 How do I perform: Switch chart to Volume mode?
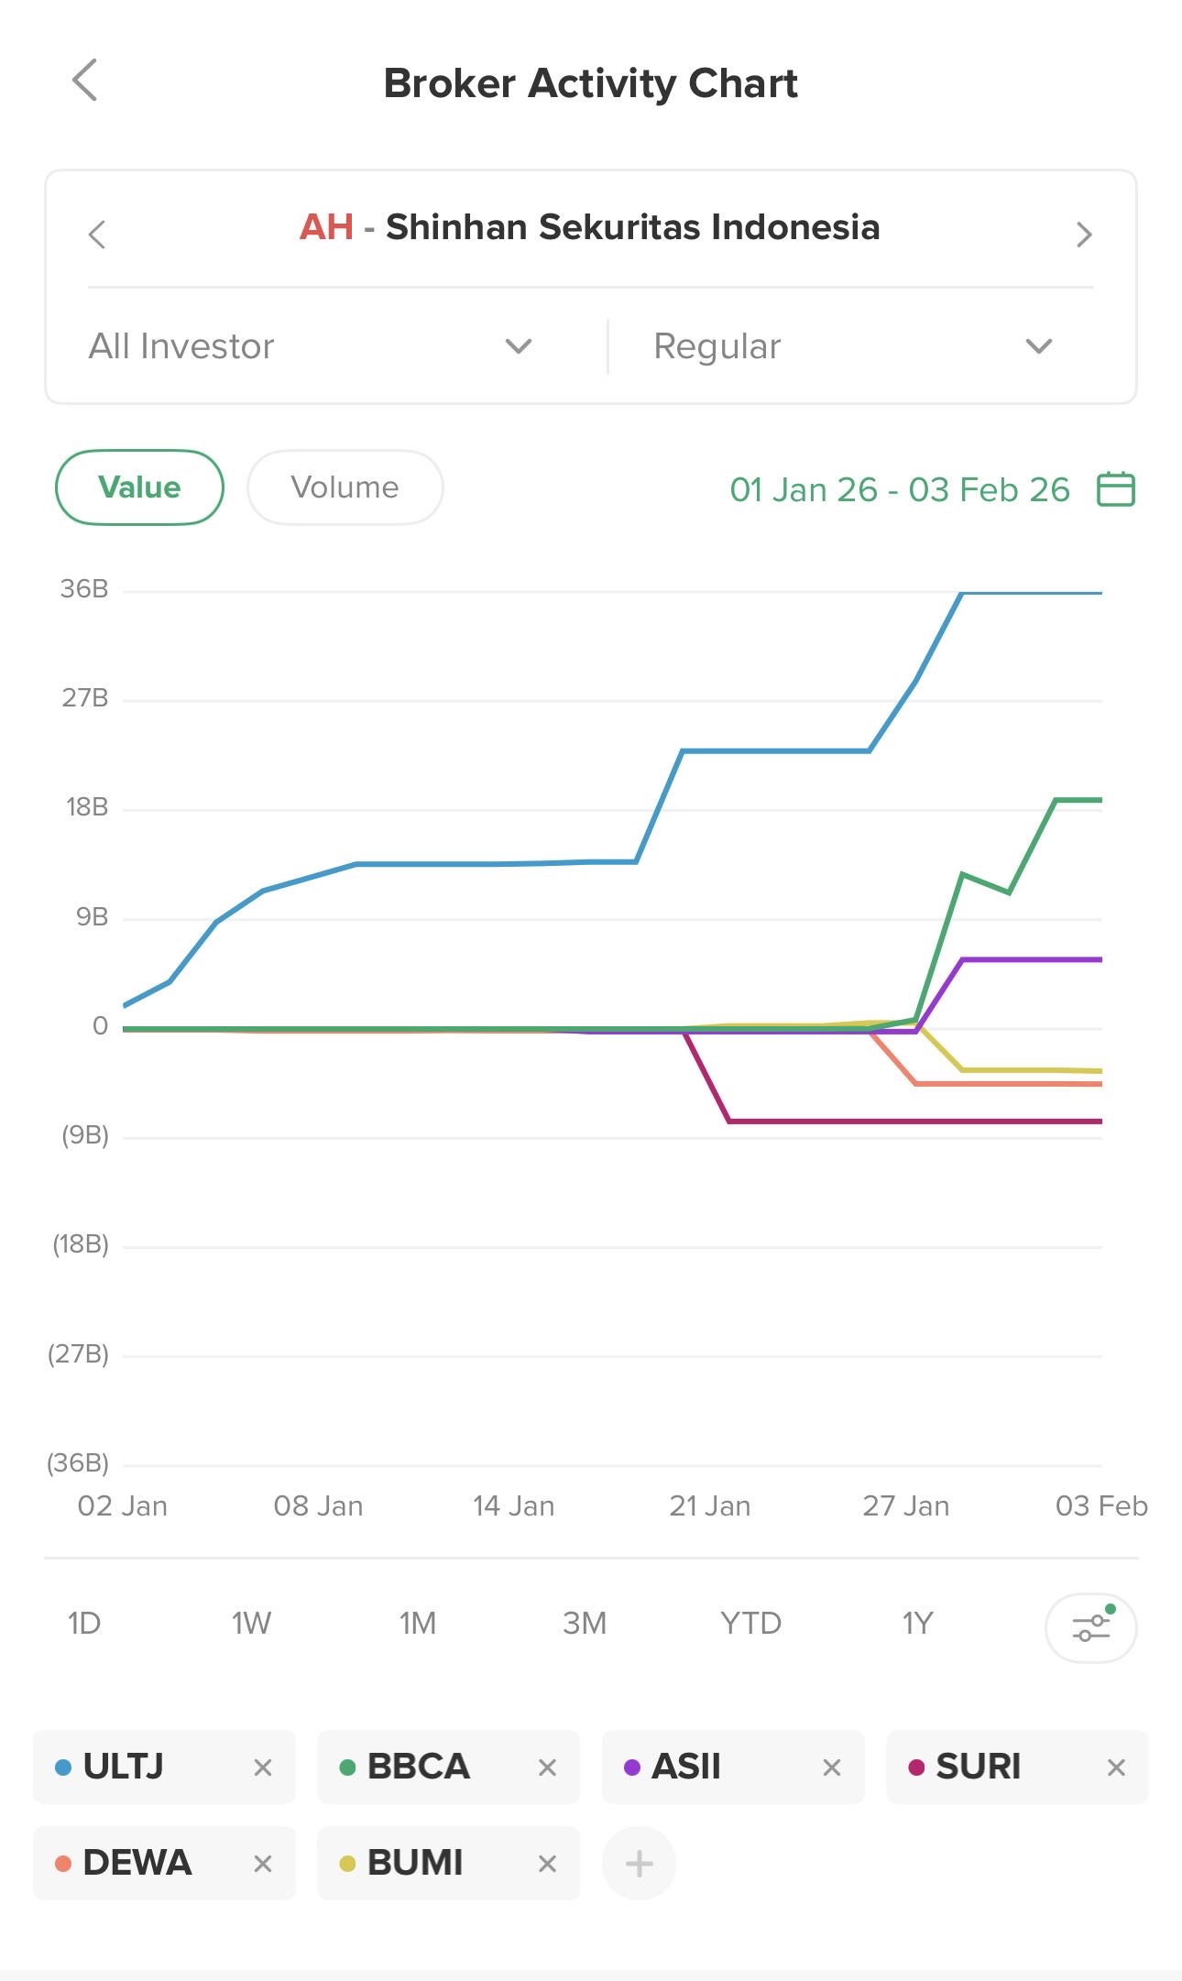[x=345, y=487]
